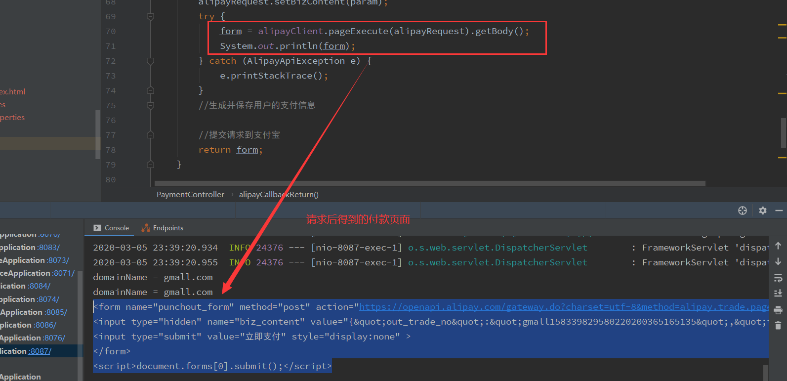Open the :8087/ port link in the run list
This screenshot has height=381, width=787.
[40, 351]
